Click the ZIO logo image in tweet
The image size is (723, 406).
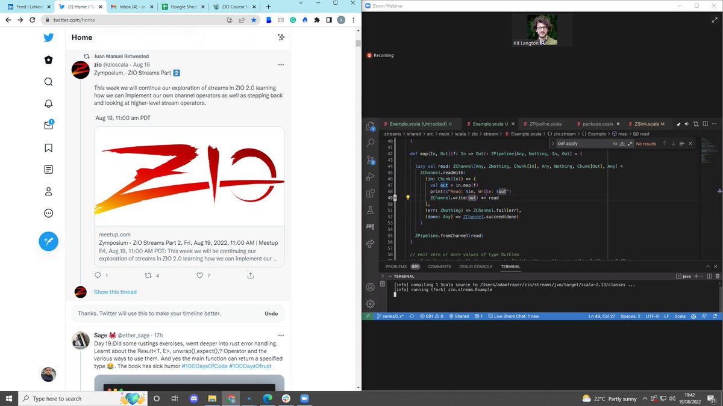(190, 177)
